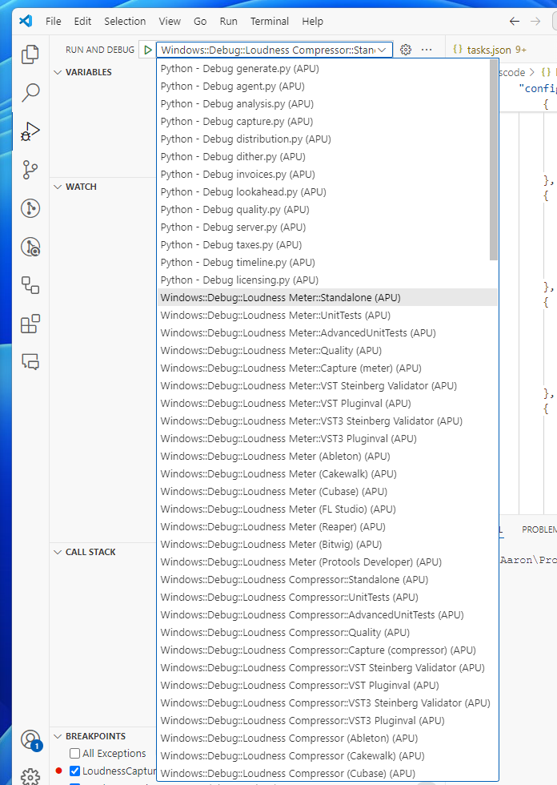Open Views and More Actions ellipsis
This screenshot has width=557, height=785.
pyautogui.click(x=427, y=50)
